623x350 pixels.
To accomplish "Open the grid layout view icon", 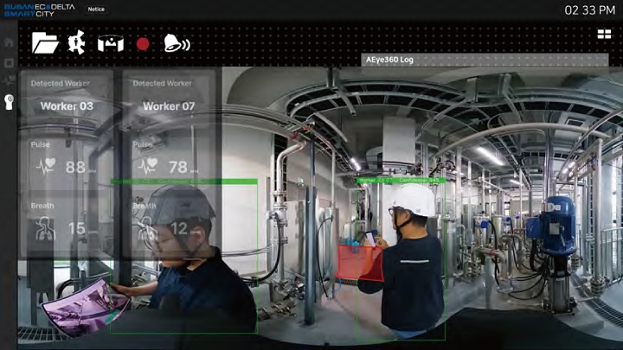I will [x=604, y=35].
